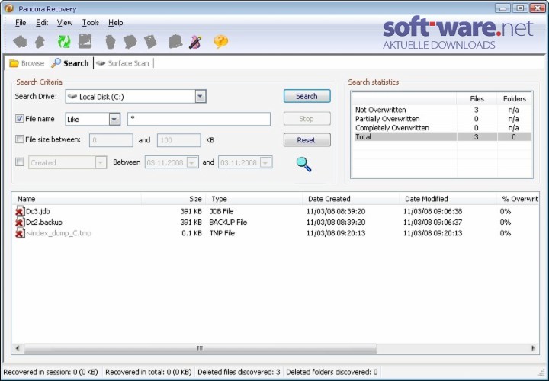The height and width of the screenshot is (381, 549).
Task: Switch to the Surface Scan tab
Action: (123, 63)
